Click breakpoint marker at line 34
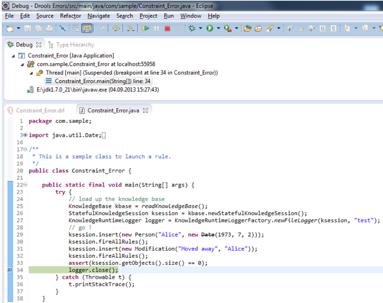Viewport: 383px width, 303px height. coord(10,270)
